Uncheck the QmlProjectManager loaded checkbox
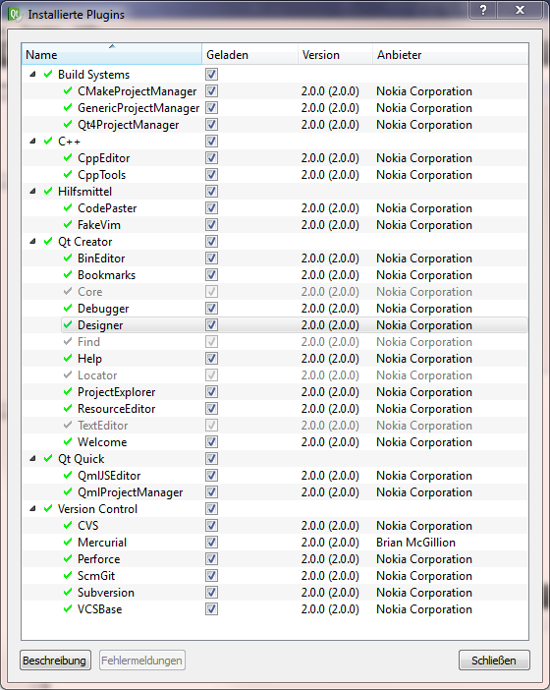 coord(211,492)
